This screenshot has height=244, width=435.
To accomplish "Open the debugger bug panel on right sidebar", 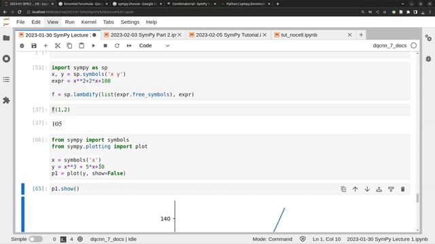I will point(428,59).
